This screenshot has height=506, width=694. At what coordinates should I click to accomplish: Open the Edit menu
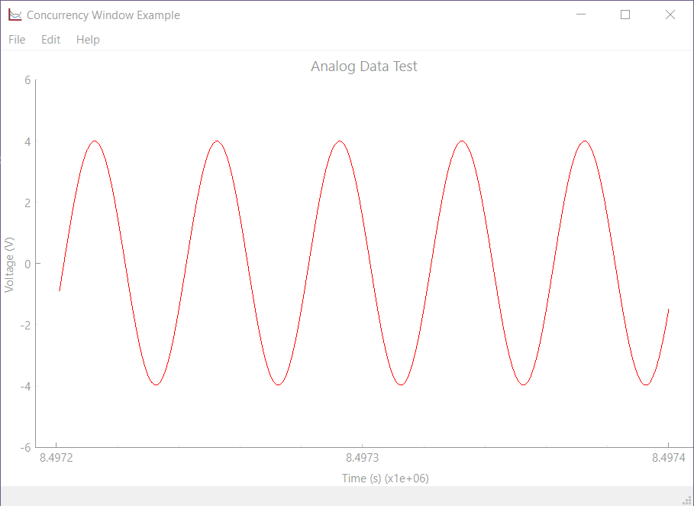pyautogui.click(x=50, y=40)
